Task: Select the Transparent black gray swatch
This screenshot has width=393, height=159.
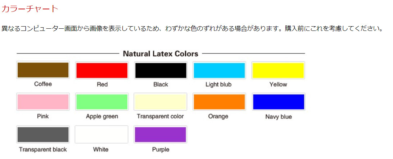Action: point(43,135)
